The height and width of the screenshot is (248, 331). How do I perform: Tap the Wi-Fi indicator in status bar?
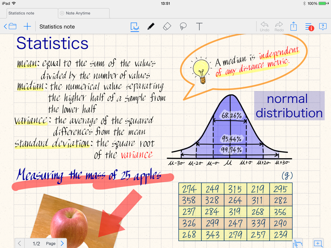[x=14, y=3]
